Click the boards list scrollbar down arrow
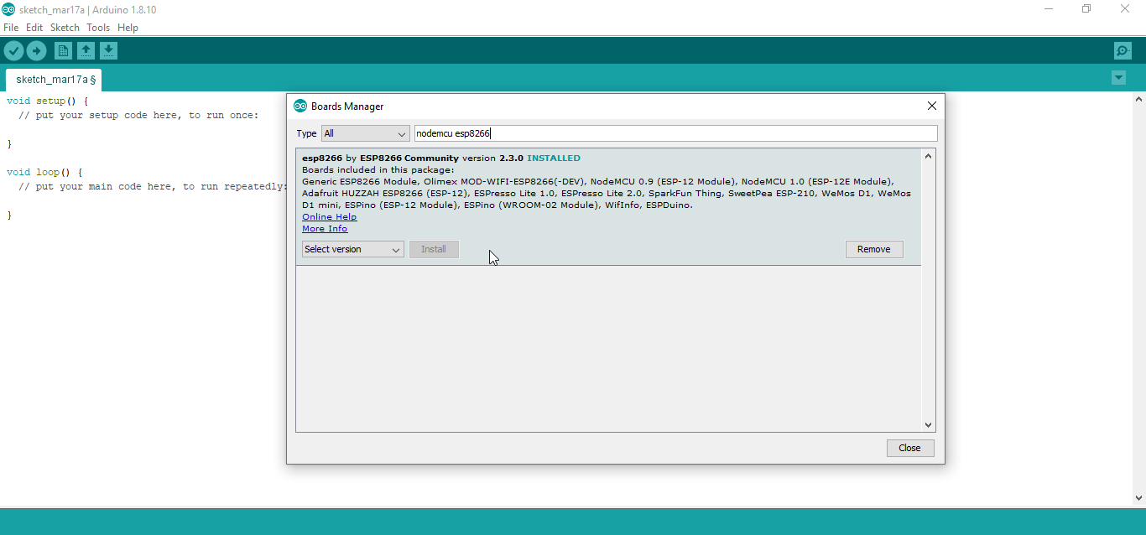Screen dimensions: 1146x535 (x=928, y=426)
